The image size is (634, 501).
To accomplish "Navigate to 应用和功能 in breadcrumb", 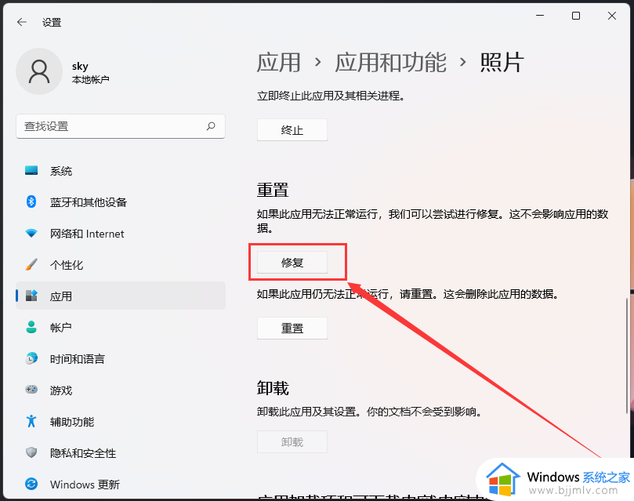I will (x=390, y=63).
